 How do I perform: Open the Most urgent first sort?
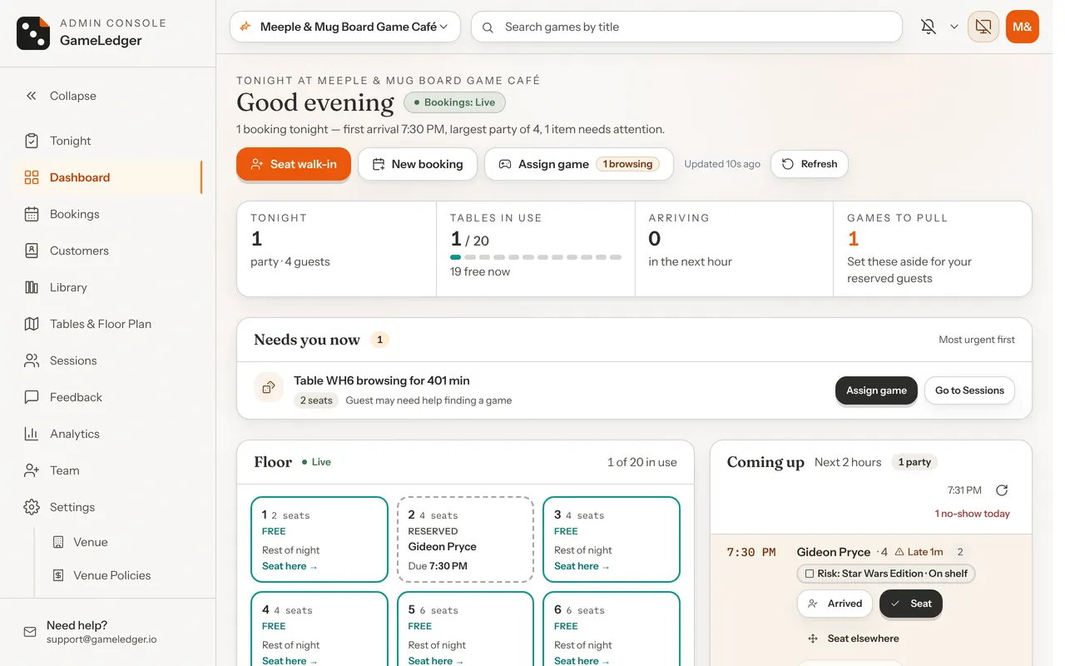point(977,340)
